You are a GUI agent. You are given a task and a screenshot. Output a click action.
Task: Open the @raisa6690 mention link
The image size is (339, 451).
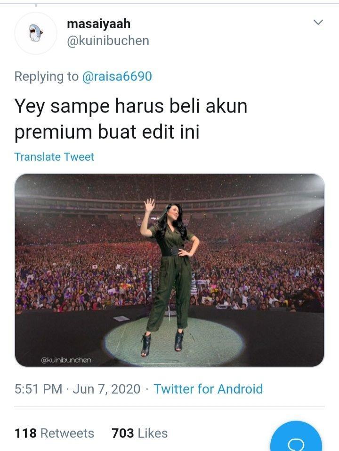[x=117, y=77]
